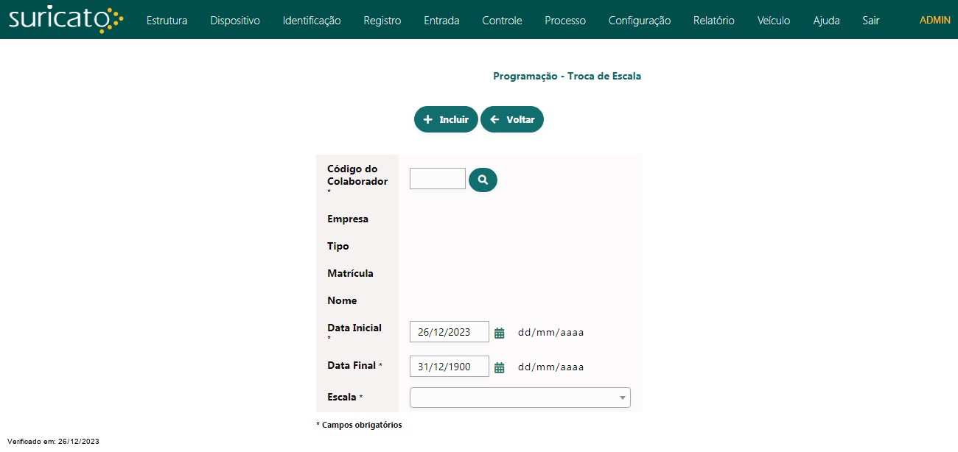Open the Relatório menu
Image resolution: width=958 pixels, height=452 pixels.
coord(713,21)
